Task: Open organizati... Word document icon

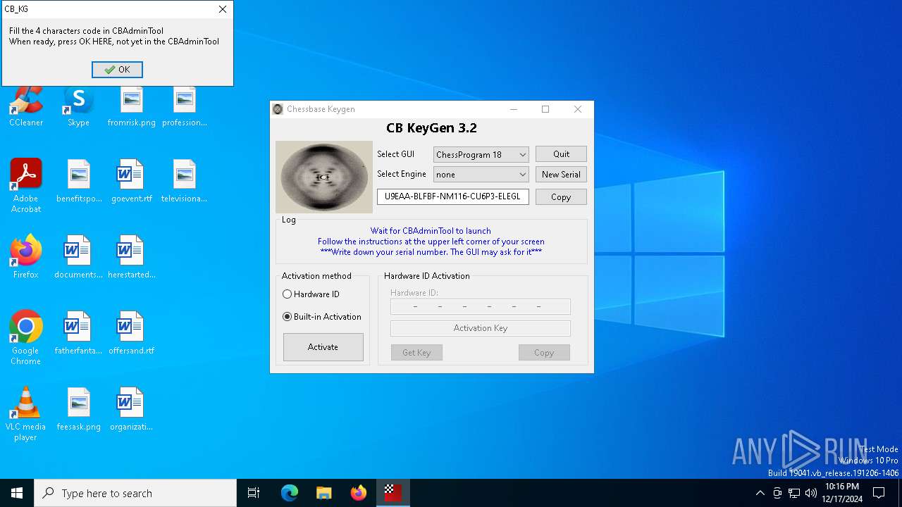Action: click(132, 409)
